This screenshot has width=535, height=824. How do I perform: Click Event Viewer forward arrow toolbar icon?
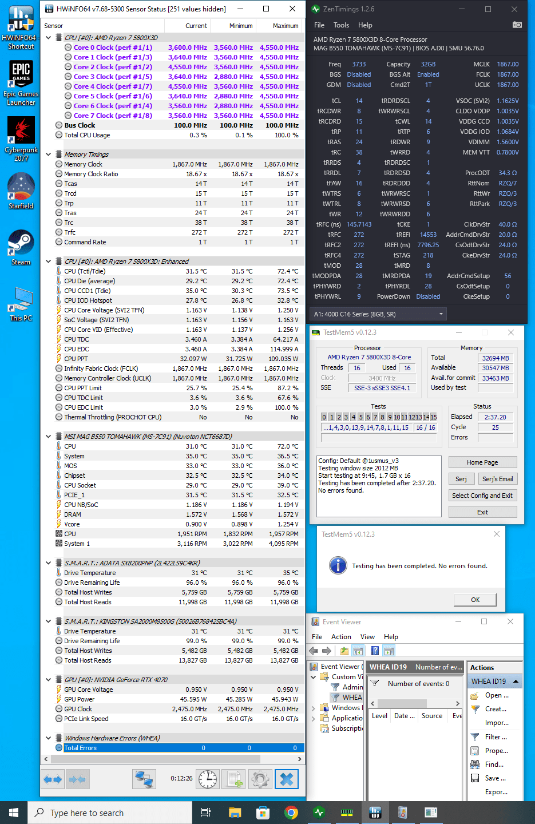point(327,651)
